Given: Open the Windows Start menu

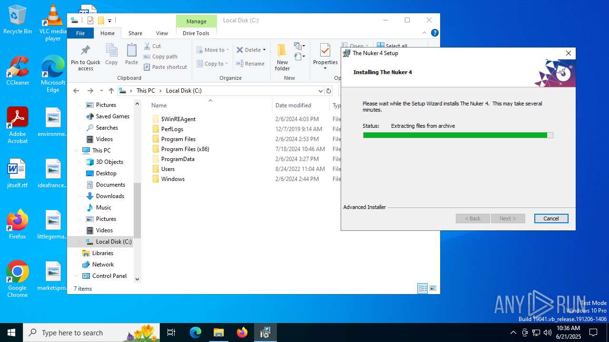Looking at the screenshot, I should click(11, 332).
